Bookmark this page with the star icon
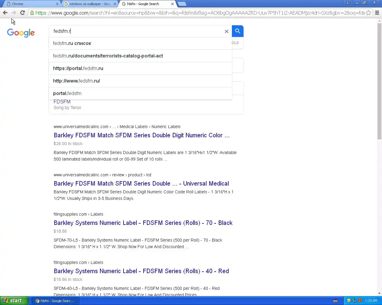Image resolution: width=382 pixels, height=305 pixels. pos(369,13)
